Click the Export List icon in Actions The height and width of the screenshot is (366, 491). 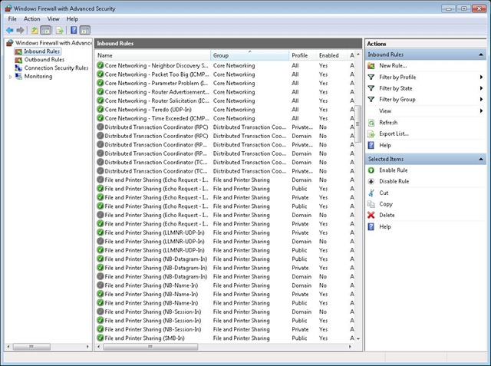point(371,134)
